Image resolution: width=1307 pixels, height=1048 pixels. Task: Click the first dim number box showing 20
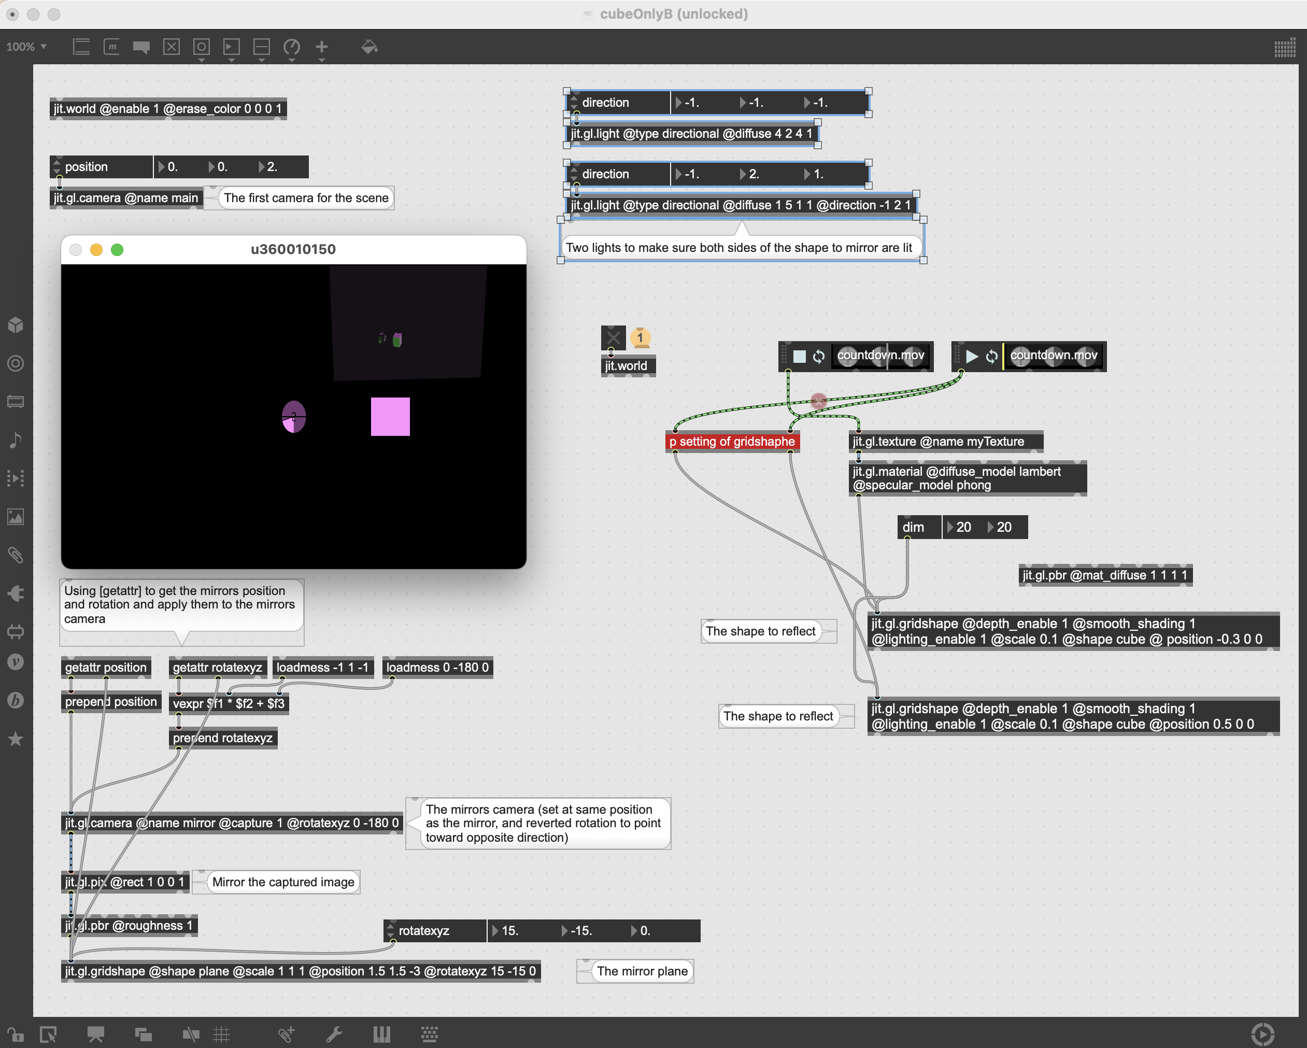963,527
